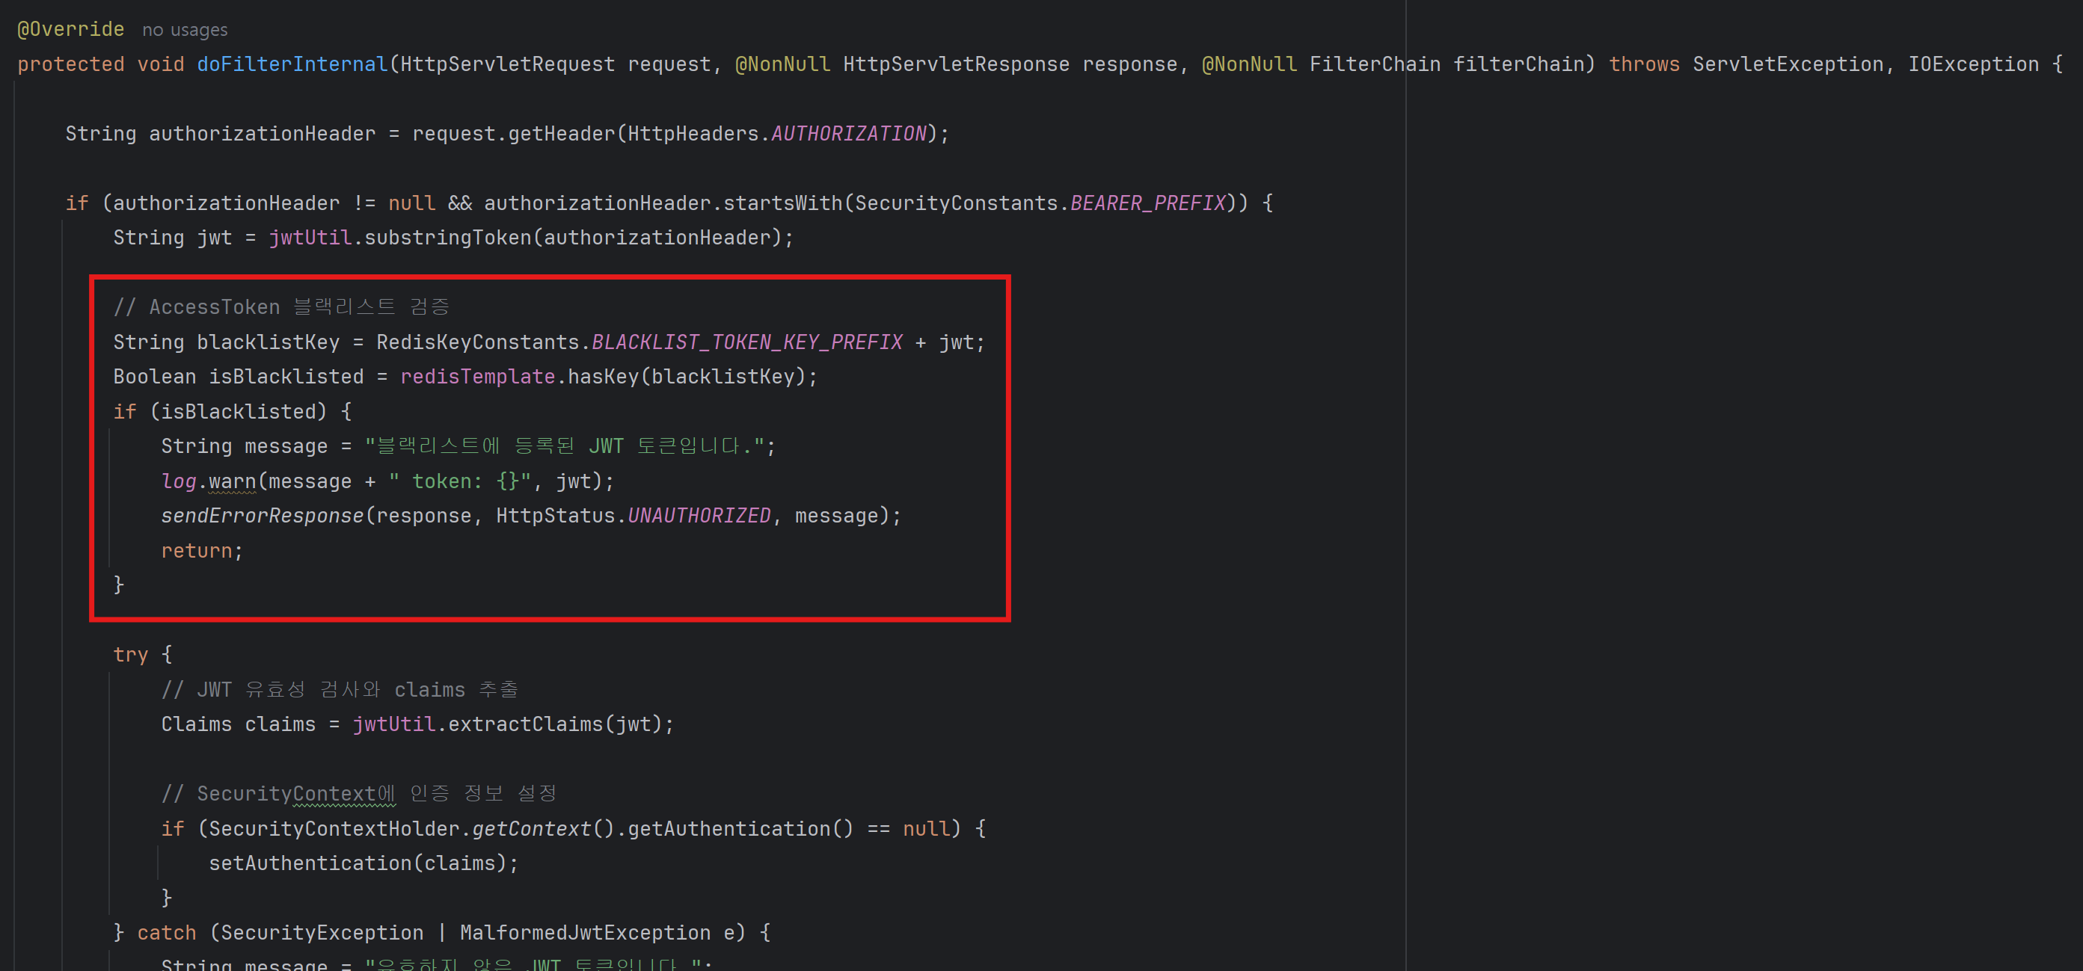Click the return keyword
The width and height of the screenshot is (2083, 971).
pyautogui.click(x=197, y=550)
